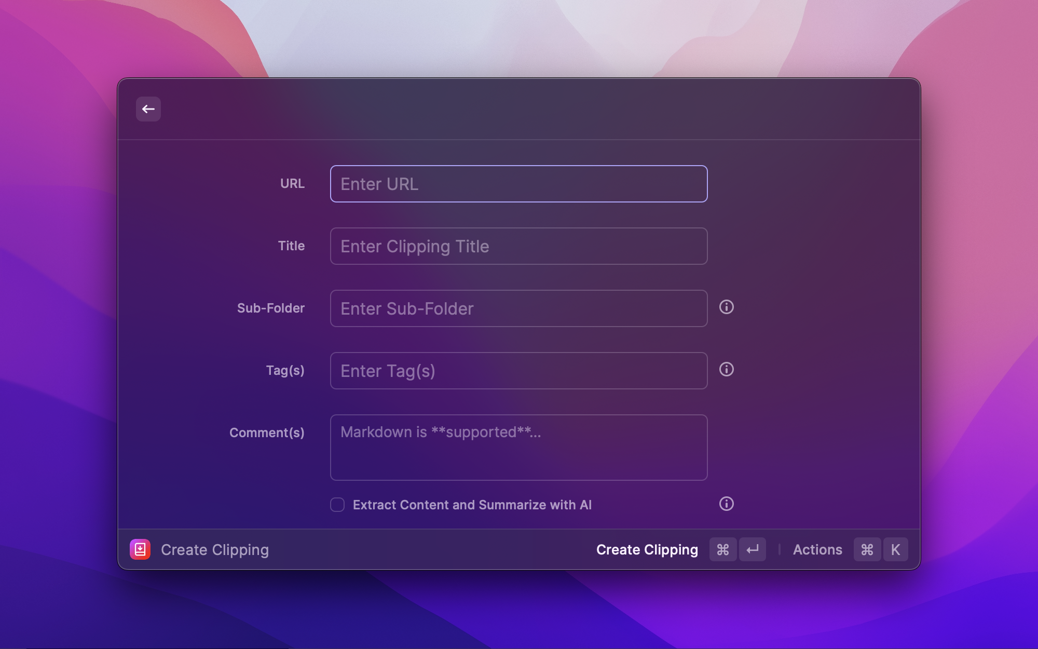Expand the Actions shortcut menu

tap(817, 549)
